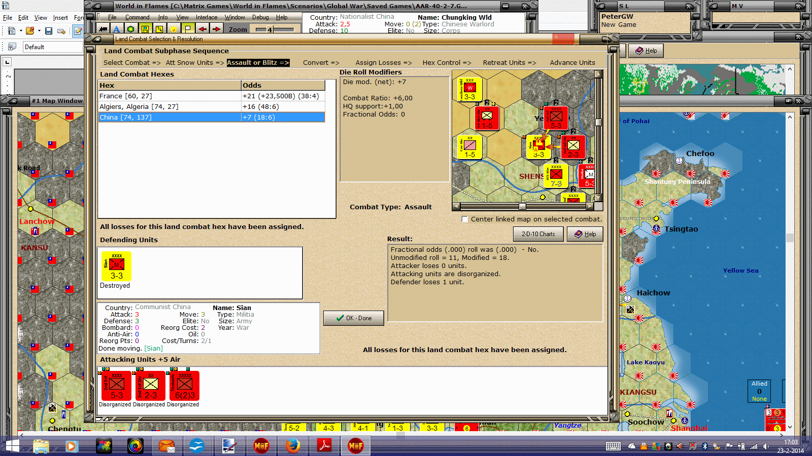The height and width of the screenshot is (456, 812).
Task: Click the combat mini-map scroll down arrow
Action: click(598, 198)
